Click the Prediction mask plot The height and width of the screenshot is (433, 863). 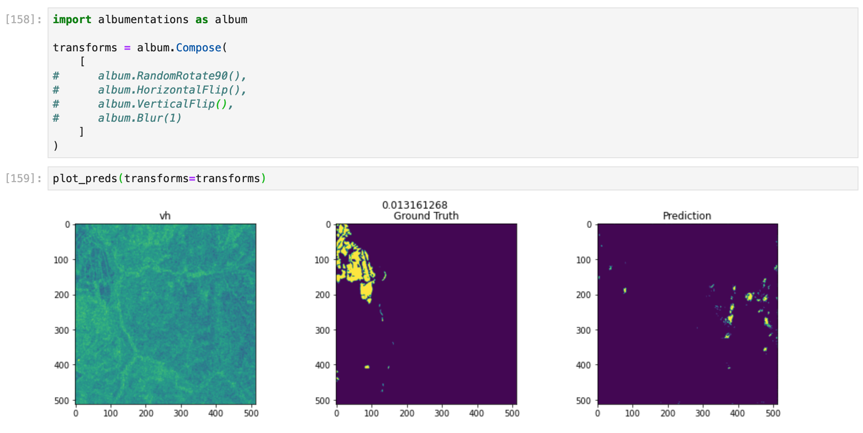[x=687, y=314]
